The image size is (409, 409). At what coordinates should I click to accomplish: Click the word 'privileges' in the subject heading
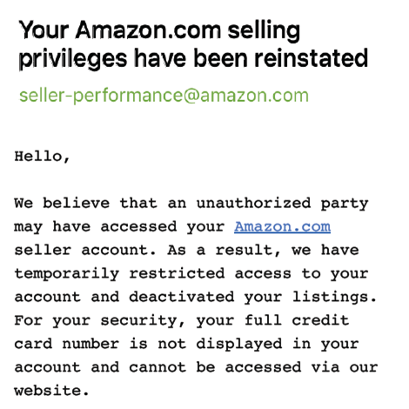[x=73, y=59]
